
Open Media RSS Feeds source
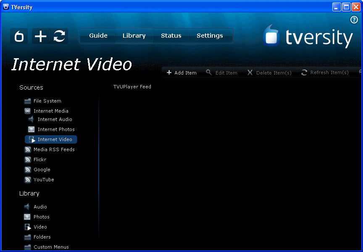click(x=54, y=149)
